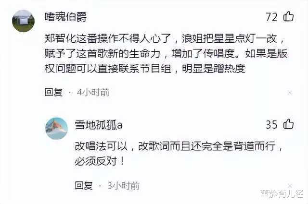This screenshot has height=204, width=308.
Task: Click the 董静育儿经 watermark
Action: (x=282, y=193)
